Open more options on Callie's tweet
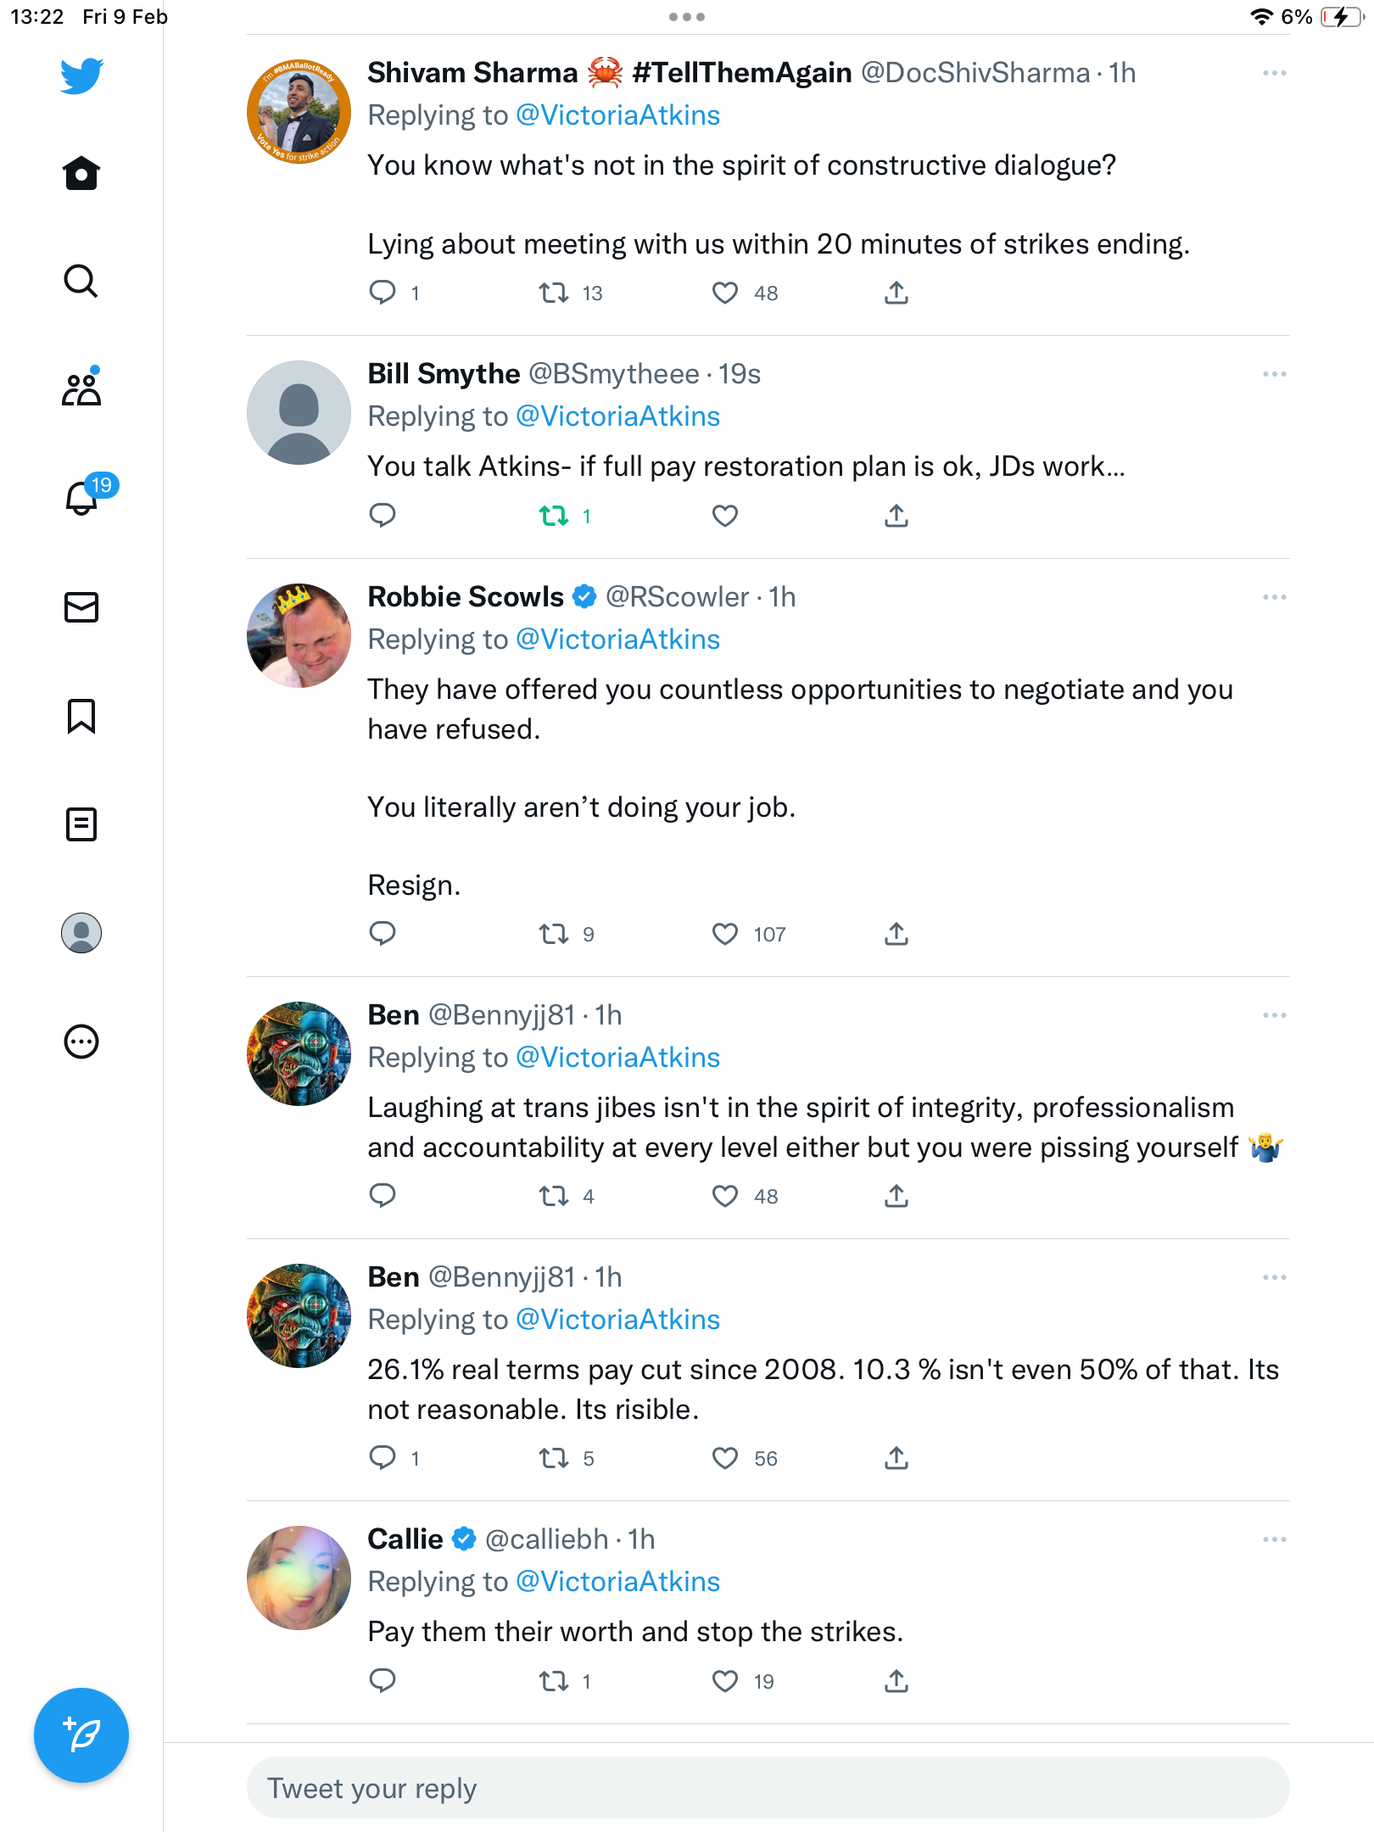 click(1274, 1540)
